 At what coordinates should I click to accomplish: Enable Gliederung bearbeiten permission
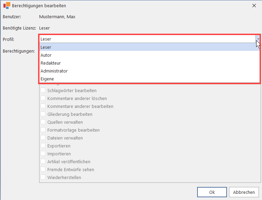43,114
